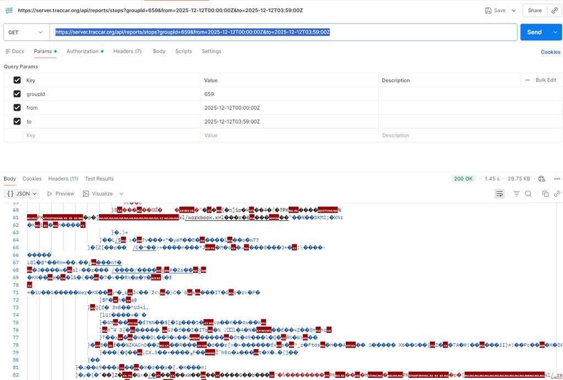The image size is (563, 380).
Task: Click the network globe icon in response bar
Action: click(542, 178)
